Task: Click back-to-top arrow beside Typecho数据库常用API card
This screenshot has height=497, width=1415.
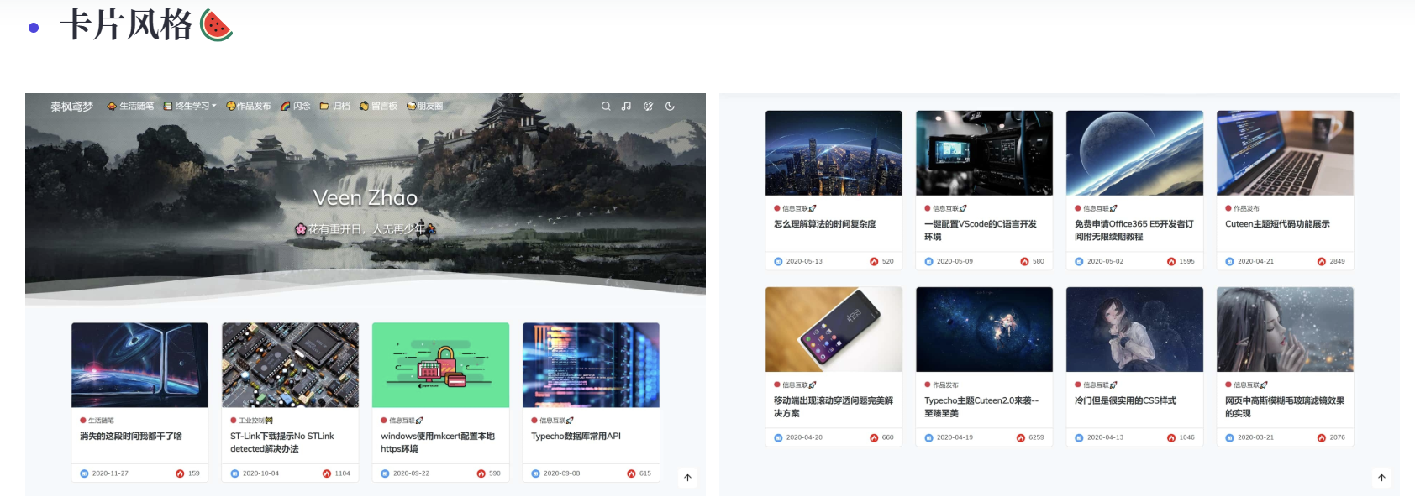Action: (687, 478)
